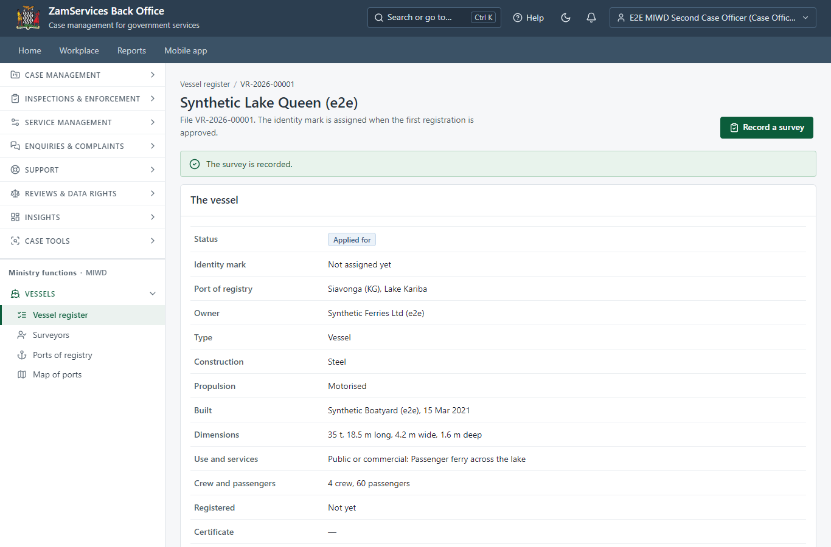Viewport: 831px width, 547px height.
Task: Click the Zambia coat of arms logo
Action: 28,18
